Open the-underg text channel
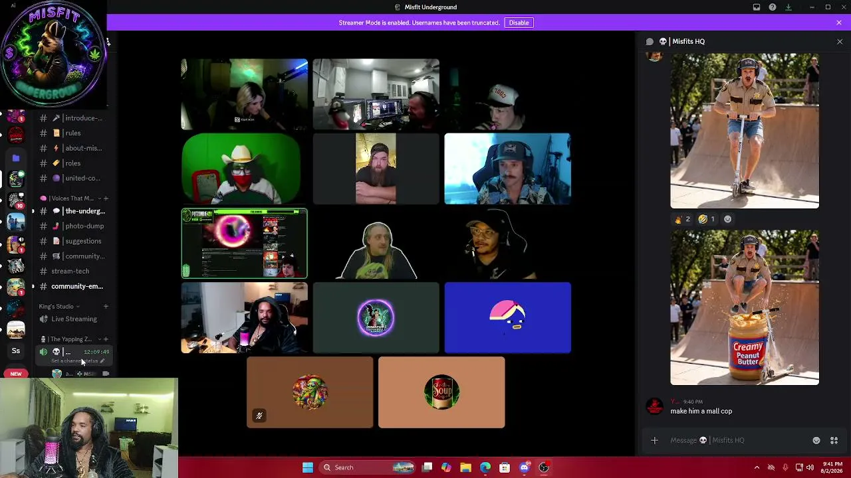 click(74, 211)
